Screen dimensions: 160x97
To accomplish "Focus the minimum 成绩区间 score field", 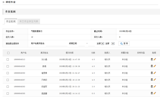I will (x=81, y=44).
